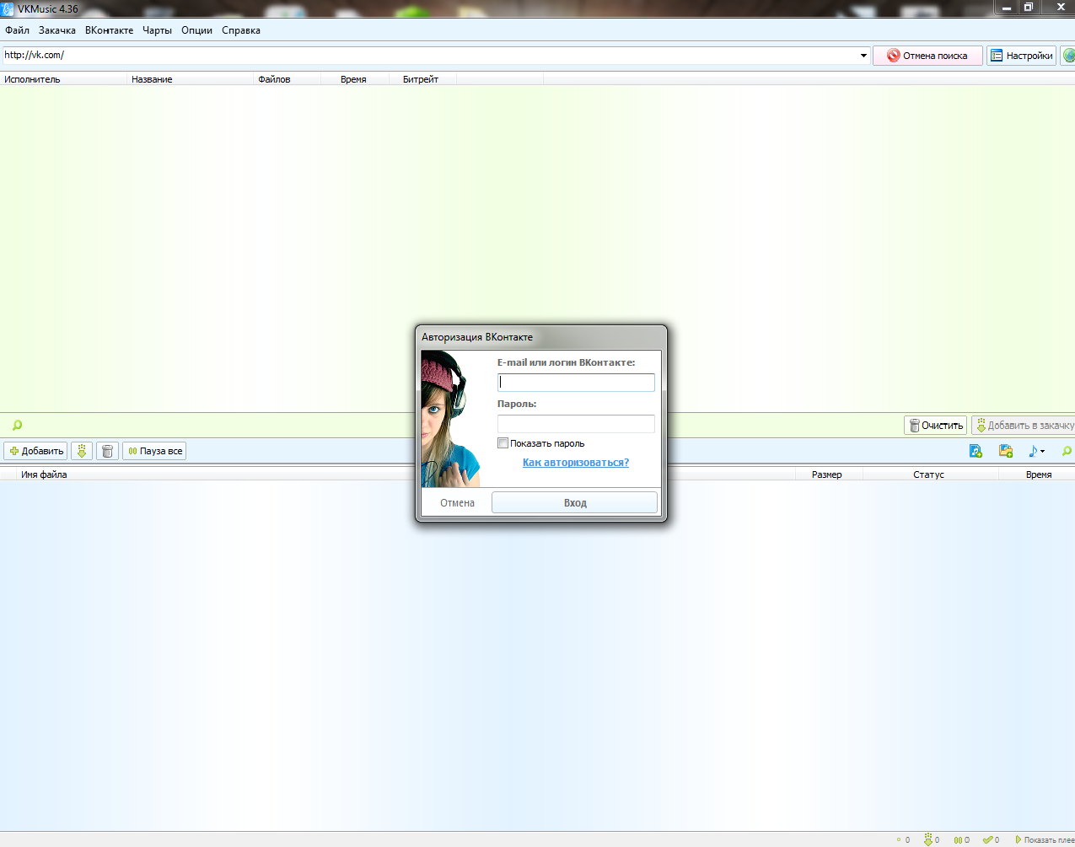Click the queued downloads dot counter in status bar
1075x847 pixels.
click(x=903, y=840)
